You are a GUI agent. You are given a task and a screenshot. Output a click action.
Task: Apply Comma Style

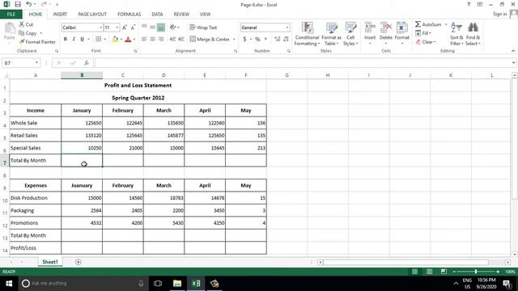[265, 40]
